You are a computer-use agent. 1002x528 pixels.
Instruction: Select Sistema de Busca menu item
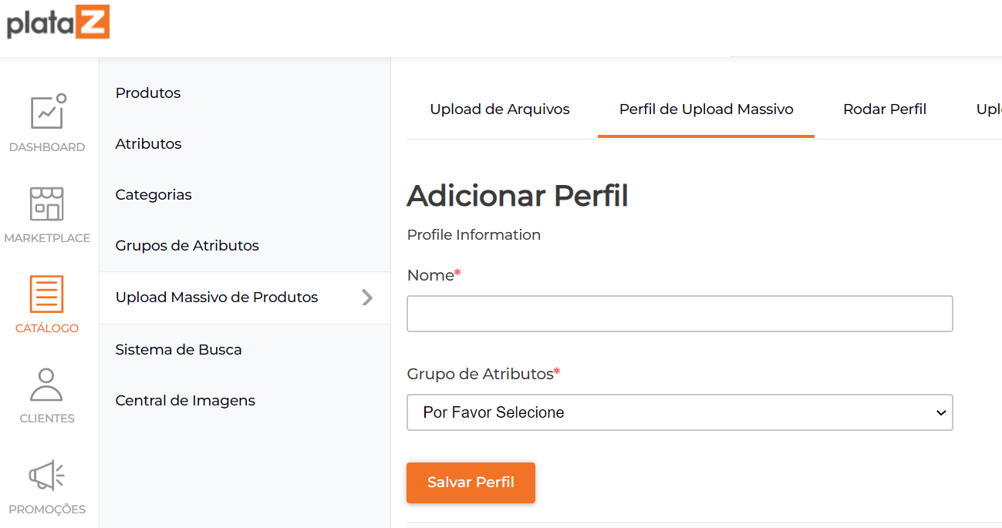tap(178, 350)
